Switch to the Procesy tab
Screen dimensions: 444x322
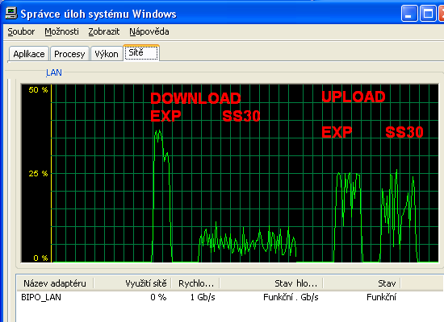(69, 54)
